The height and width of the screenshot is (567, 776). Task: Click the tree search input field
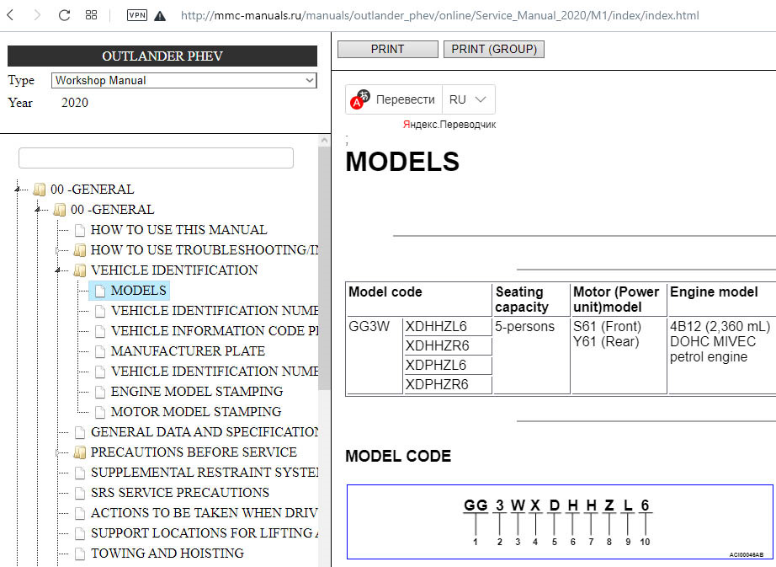point(156,158)
